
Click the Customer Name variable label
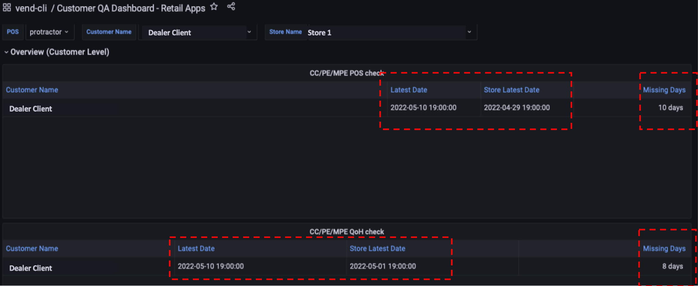109,32
